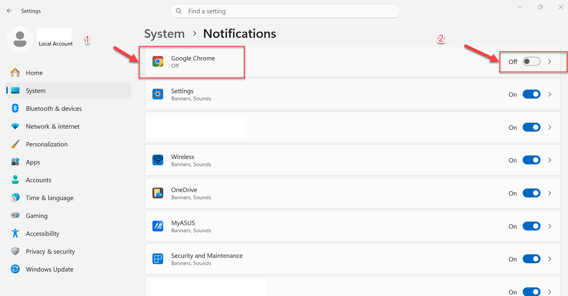
Task: Turn off Settings app notifications toggle
Action: pyautogui.click(x=531, y=94)
